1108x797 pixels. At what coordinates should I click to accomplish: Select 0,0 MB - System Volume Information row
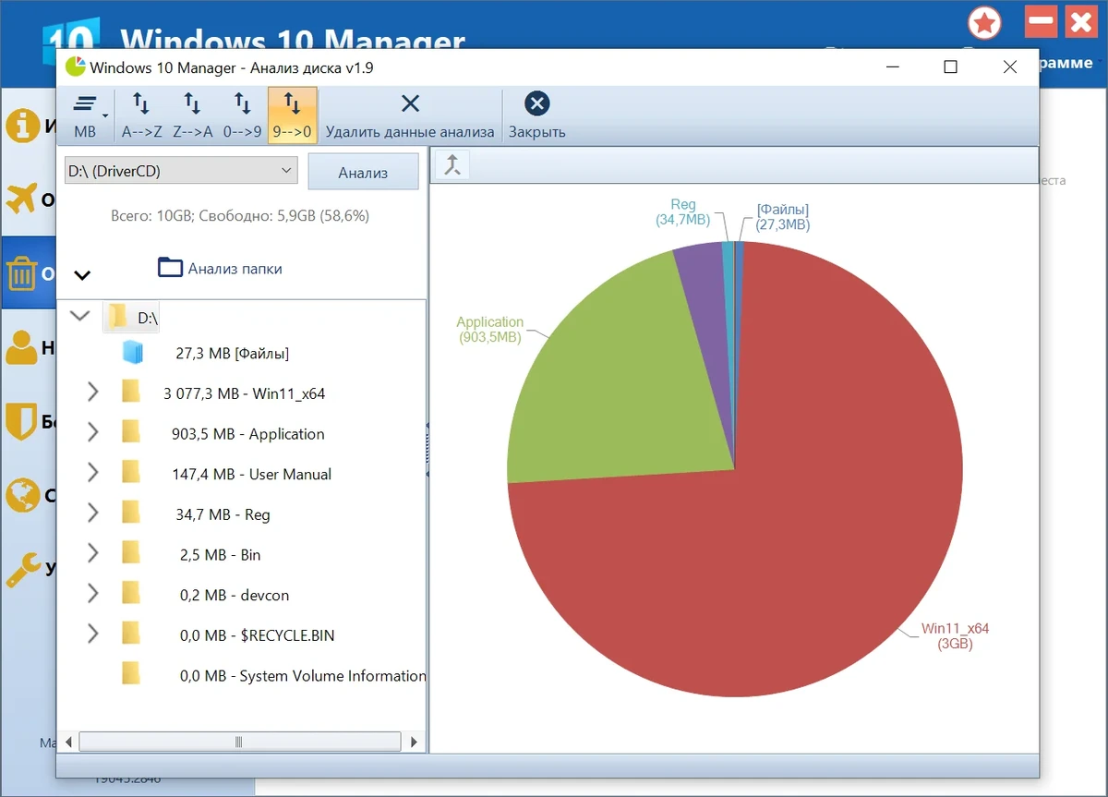point(303,676)
